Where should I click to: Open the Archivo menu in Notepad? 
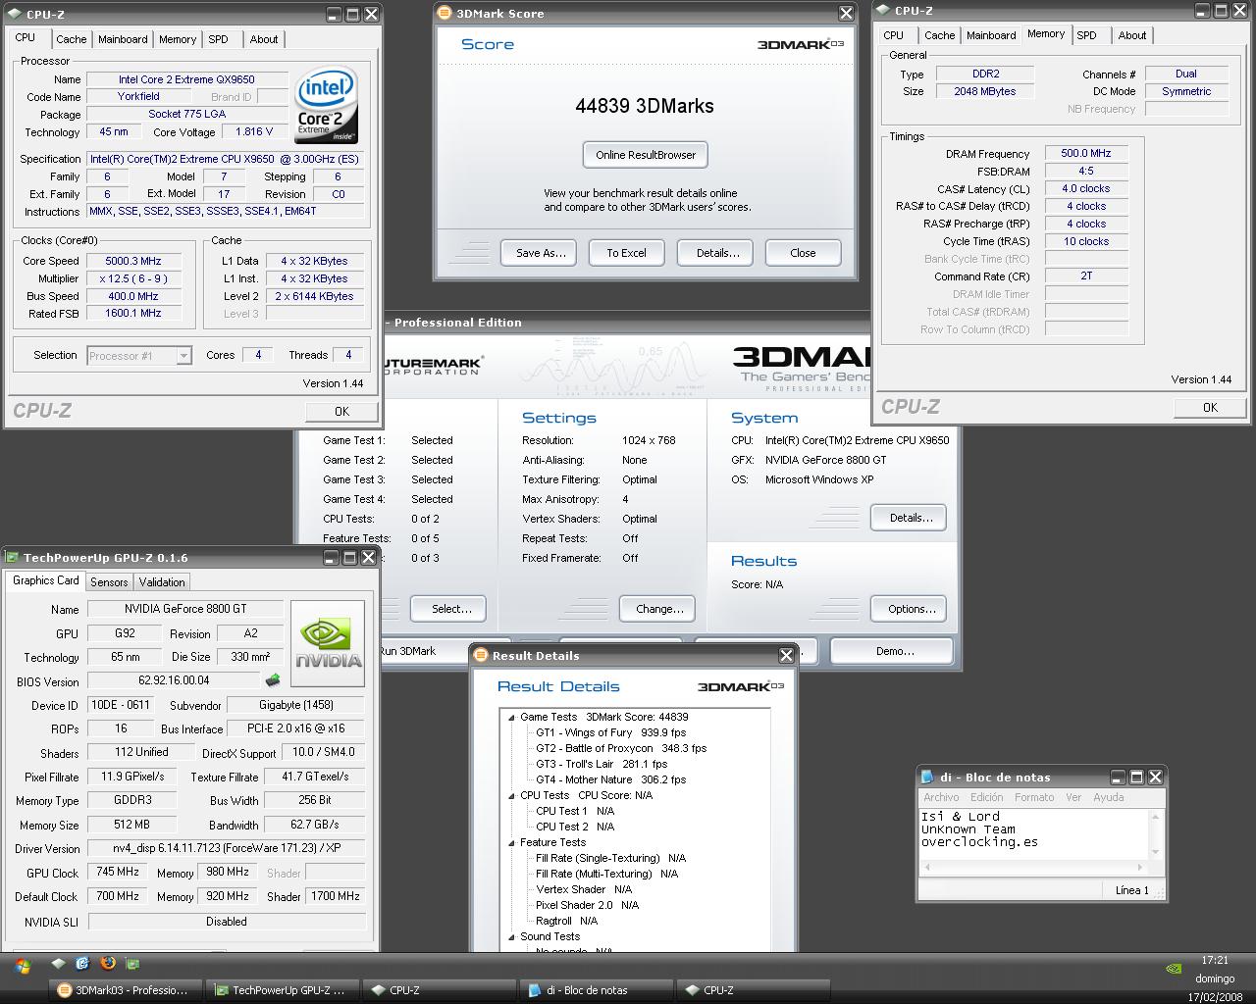[941, 797]
